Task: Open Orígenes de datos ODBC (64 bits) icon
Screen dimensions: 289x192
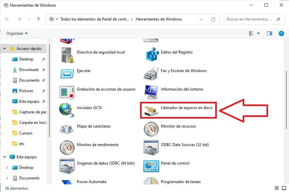Action: [67, 166]
